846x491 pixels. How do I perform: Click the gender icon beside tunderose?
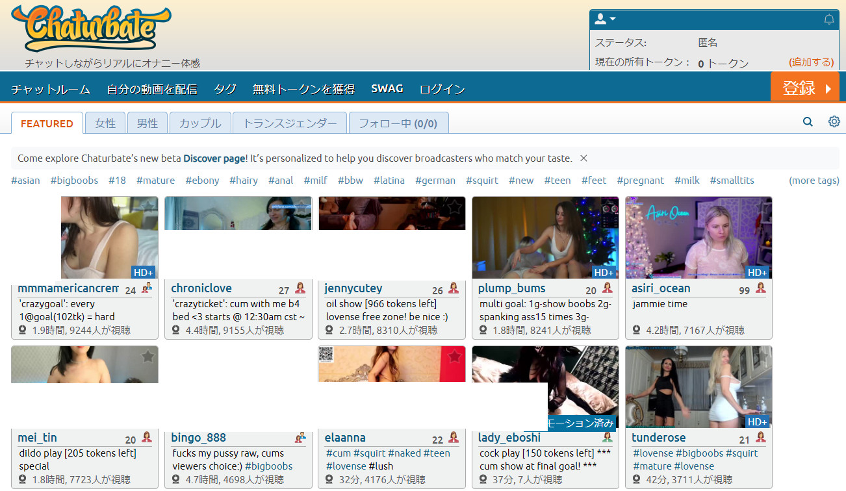tap(760, 438)
